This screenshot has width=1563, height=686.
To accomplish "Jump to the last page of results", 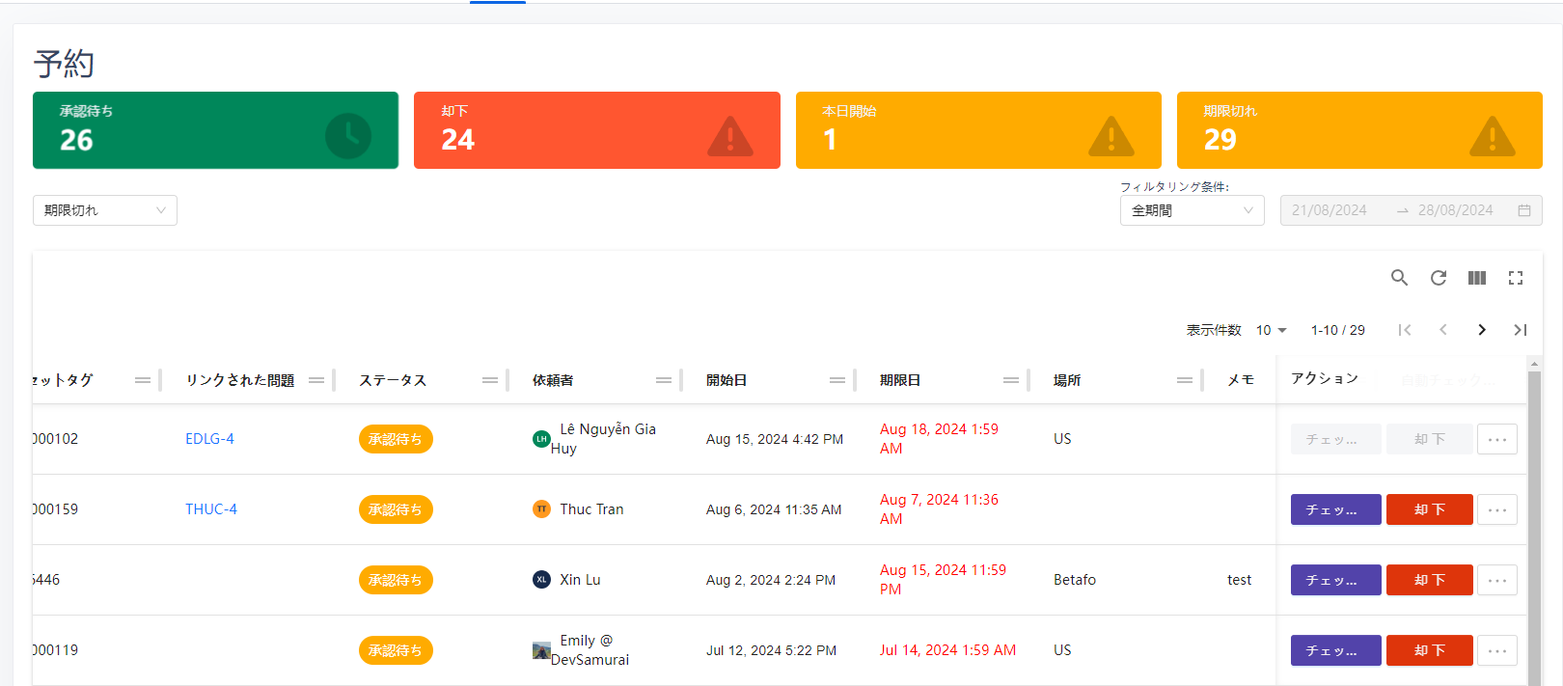I will (x=1521, y=330).
